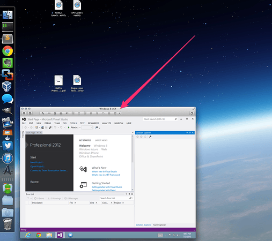
Task: Open Internet Explorer from Windows taskbar
Action: (28, 235)
